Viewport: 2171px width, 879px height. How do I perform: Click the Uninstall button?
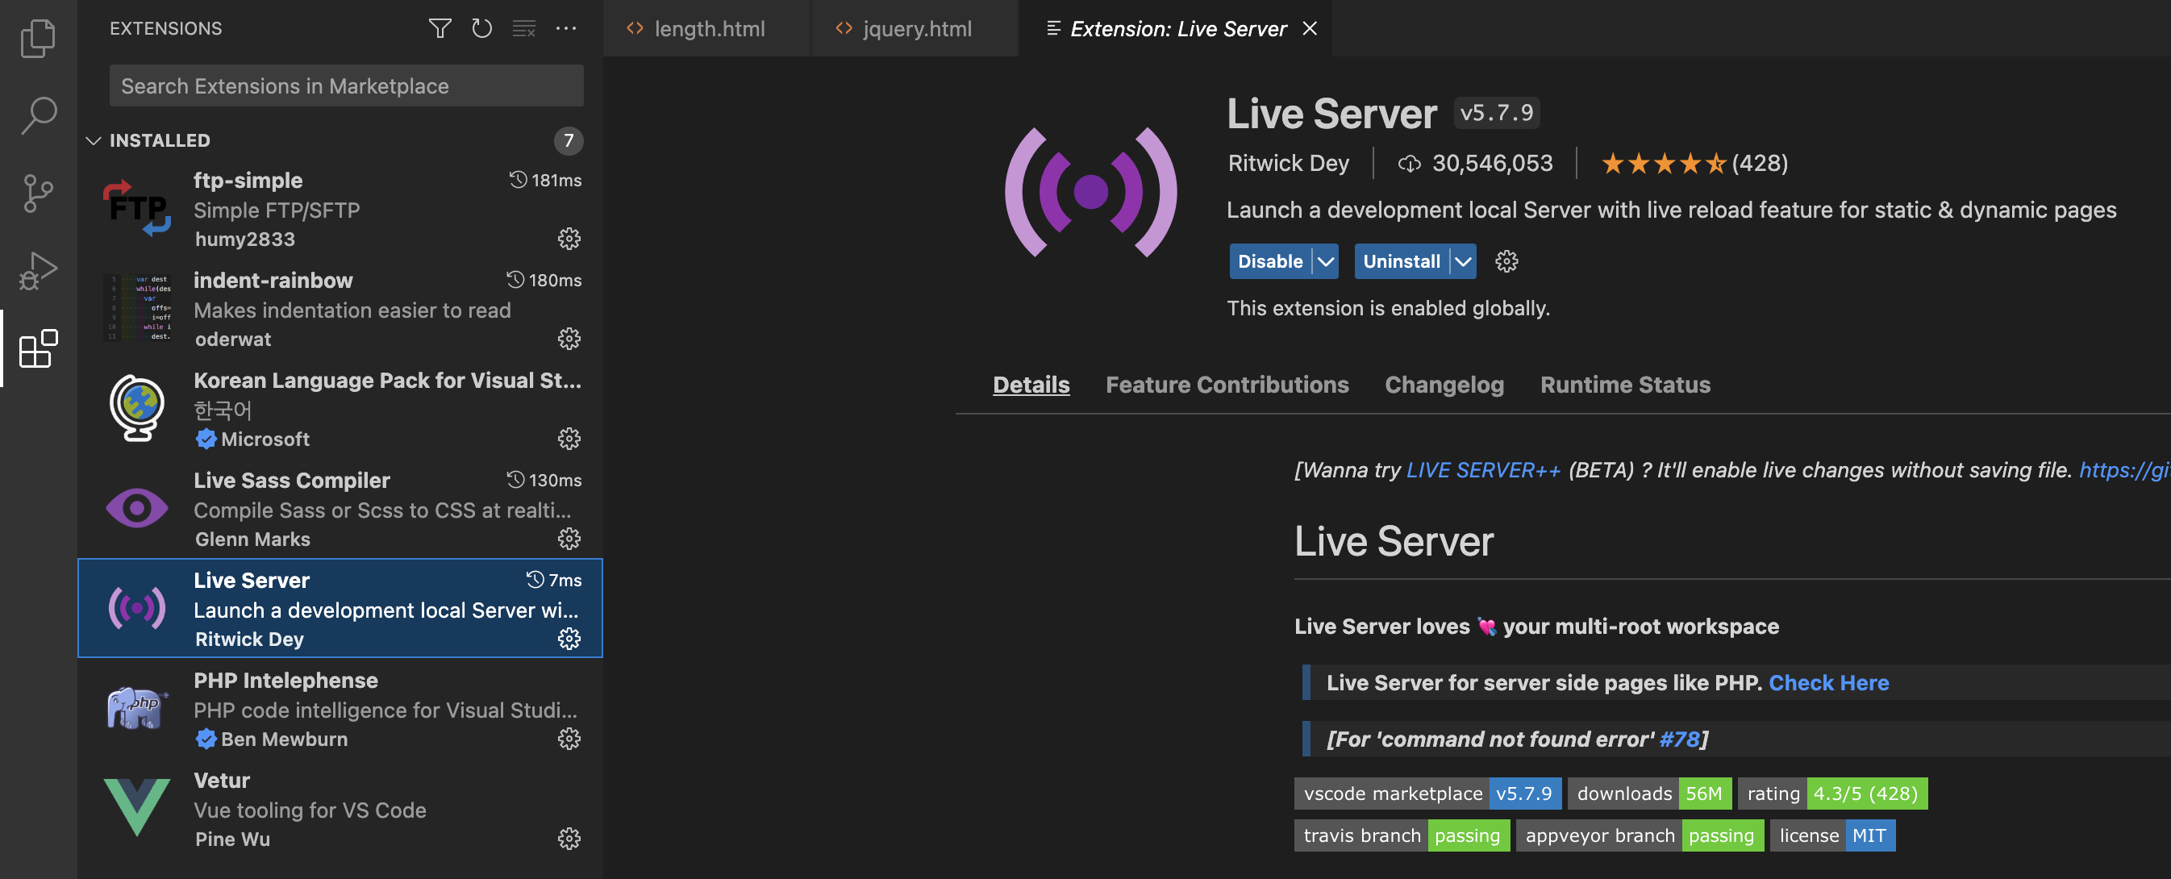pos(1401,261)
